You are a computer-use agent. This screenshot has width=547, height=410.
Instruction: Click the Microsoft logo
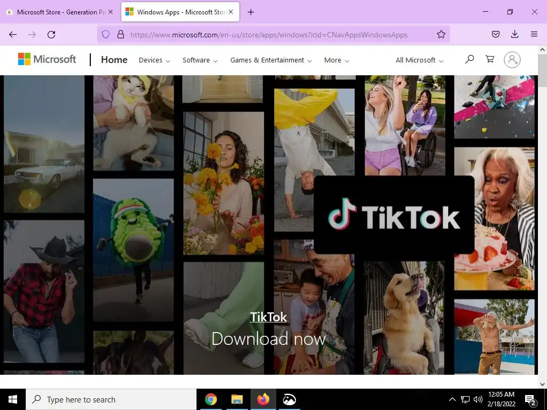coord(47,59)
